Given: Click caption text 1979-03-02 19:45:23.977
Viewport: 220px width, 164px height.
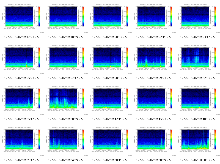Looking at the screenshot, I should [154, 119].
